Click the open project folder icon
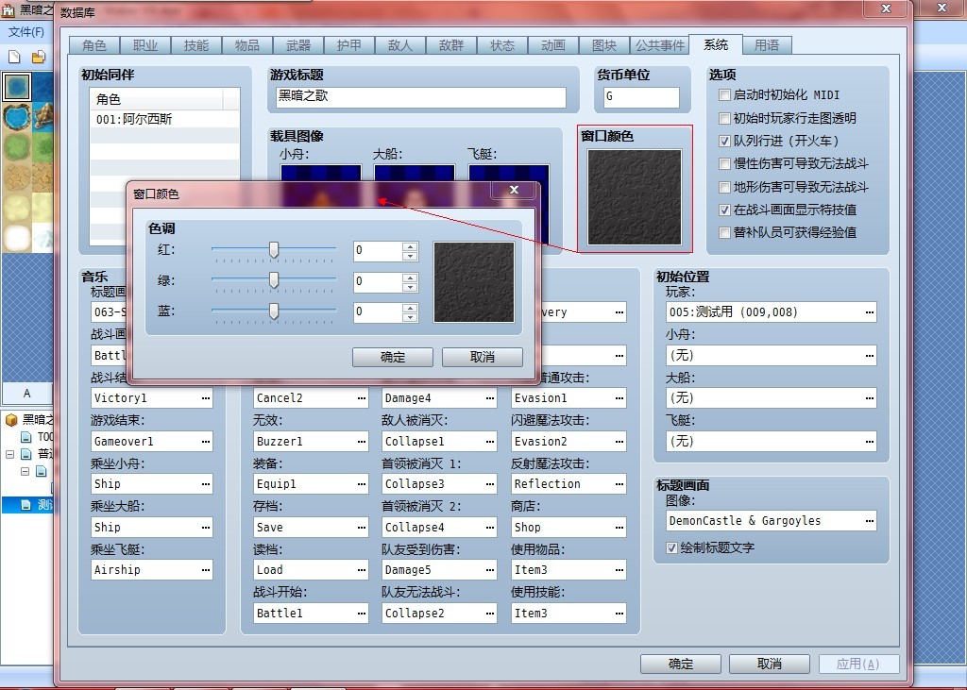The width and height of the screenshot is (967, 690). [38, 58]
